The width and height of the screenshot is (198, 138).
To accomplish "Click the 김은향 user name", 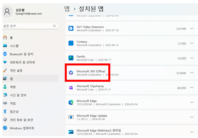I will pyautogui.click(x=20, y=10).
